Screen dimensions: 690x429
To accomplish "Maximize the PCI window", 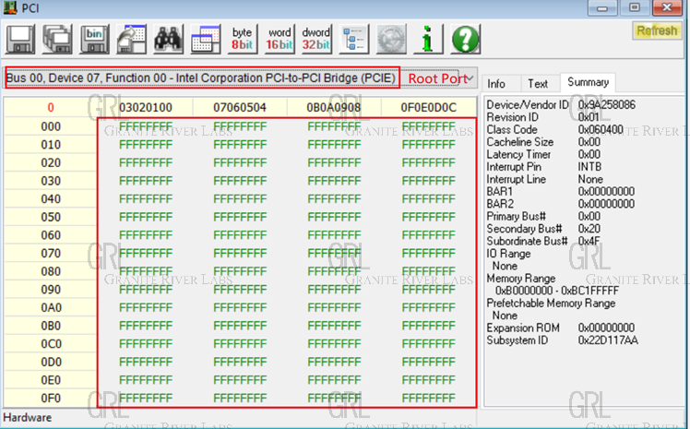I will pyautogui.click(x=634, y=8).
